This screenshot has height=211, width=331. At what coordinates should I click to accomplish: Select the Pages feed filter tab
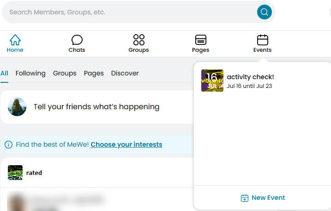[94, 73]
